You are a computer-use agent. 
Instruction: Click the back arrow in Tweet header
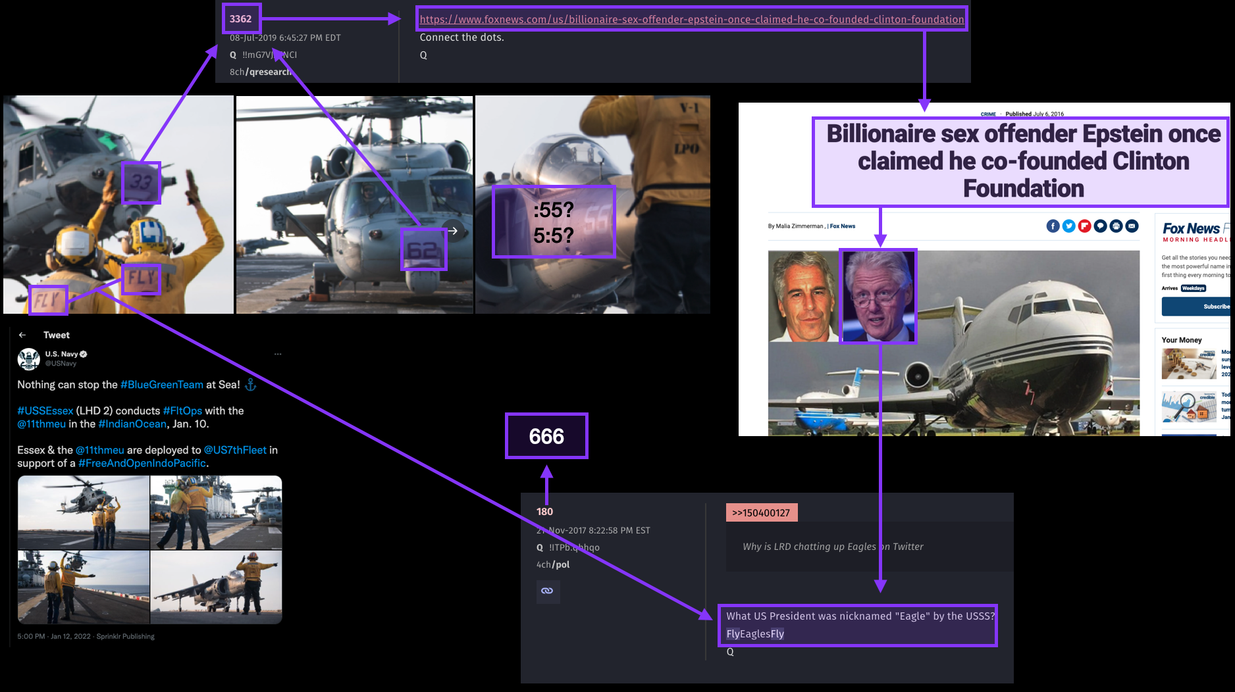pyautogui.click(x=22, y=335)
